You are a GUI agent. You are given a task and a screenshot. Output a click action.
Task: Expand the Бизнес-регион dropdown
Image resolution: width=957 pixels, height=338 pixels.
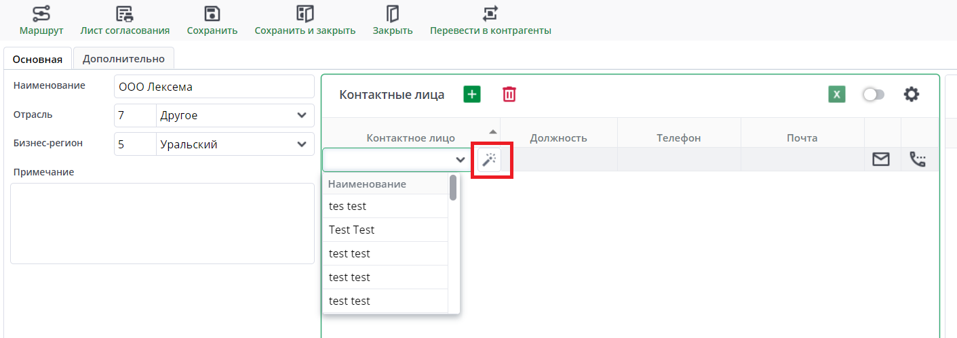tap(302, 144)
